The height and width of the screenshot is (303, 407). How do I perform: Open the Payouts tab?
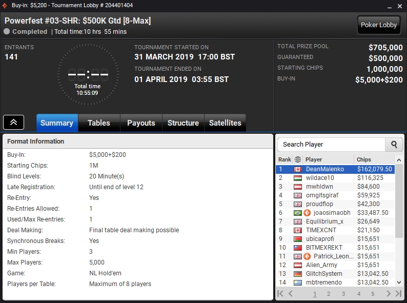coord(141,123)
